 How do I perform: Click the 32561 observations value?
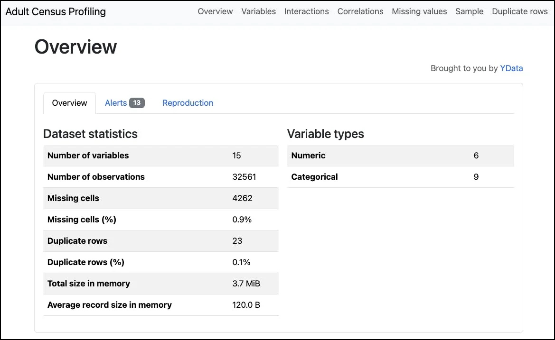tap(244, 177)
